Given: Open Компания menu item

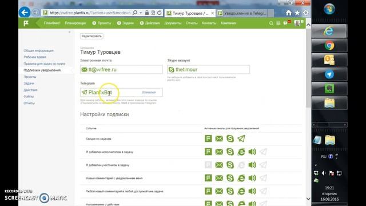Looking at the screenshot, I should (x=228, y=23).
